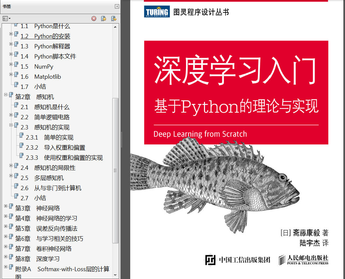Click the 深度学习入门 cover title
The height and width of the screenshot is (279, 345).
[236, 70]
